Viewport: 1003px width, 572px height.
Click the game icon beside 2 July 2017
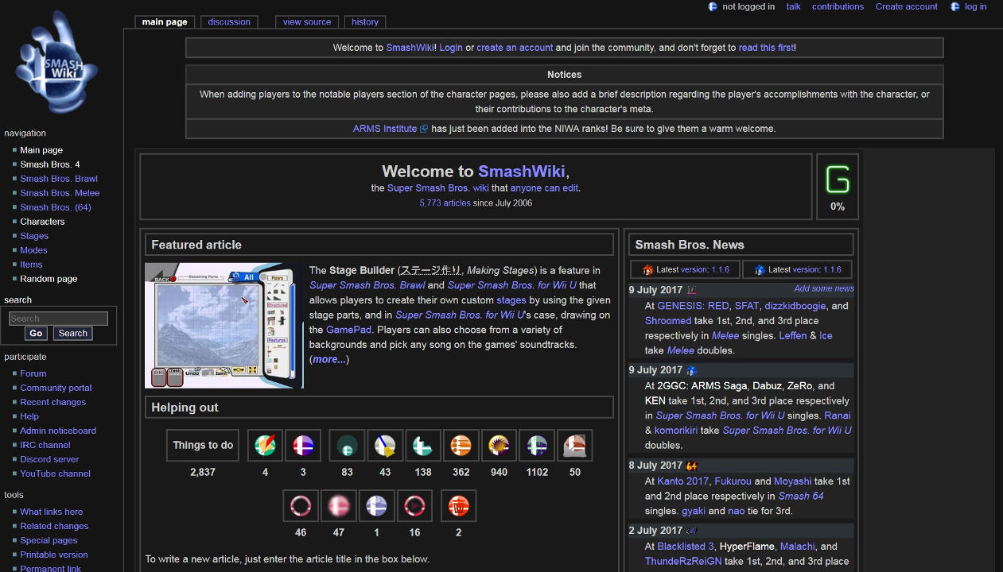click(x=691, y=531)
